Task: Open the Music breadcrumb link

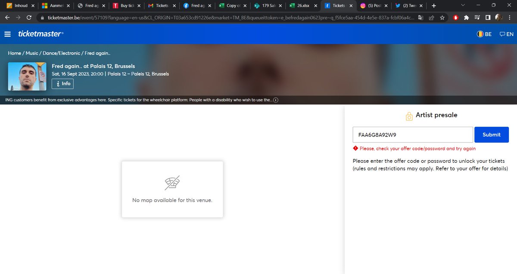Action: tap(32, 53)
